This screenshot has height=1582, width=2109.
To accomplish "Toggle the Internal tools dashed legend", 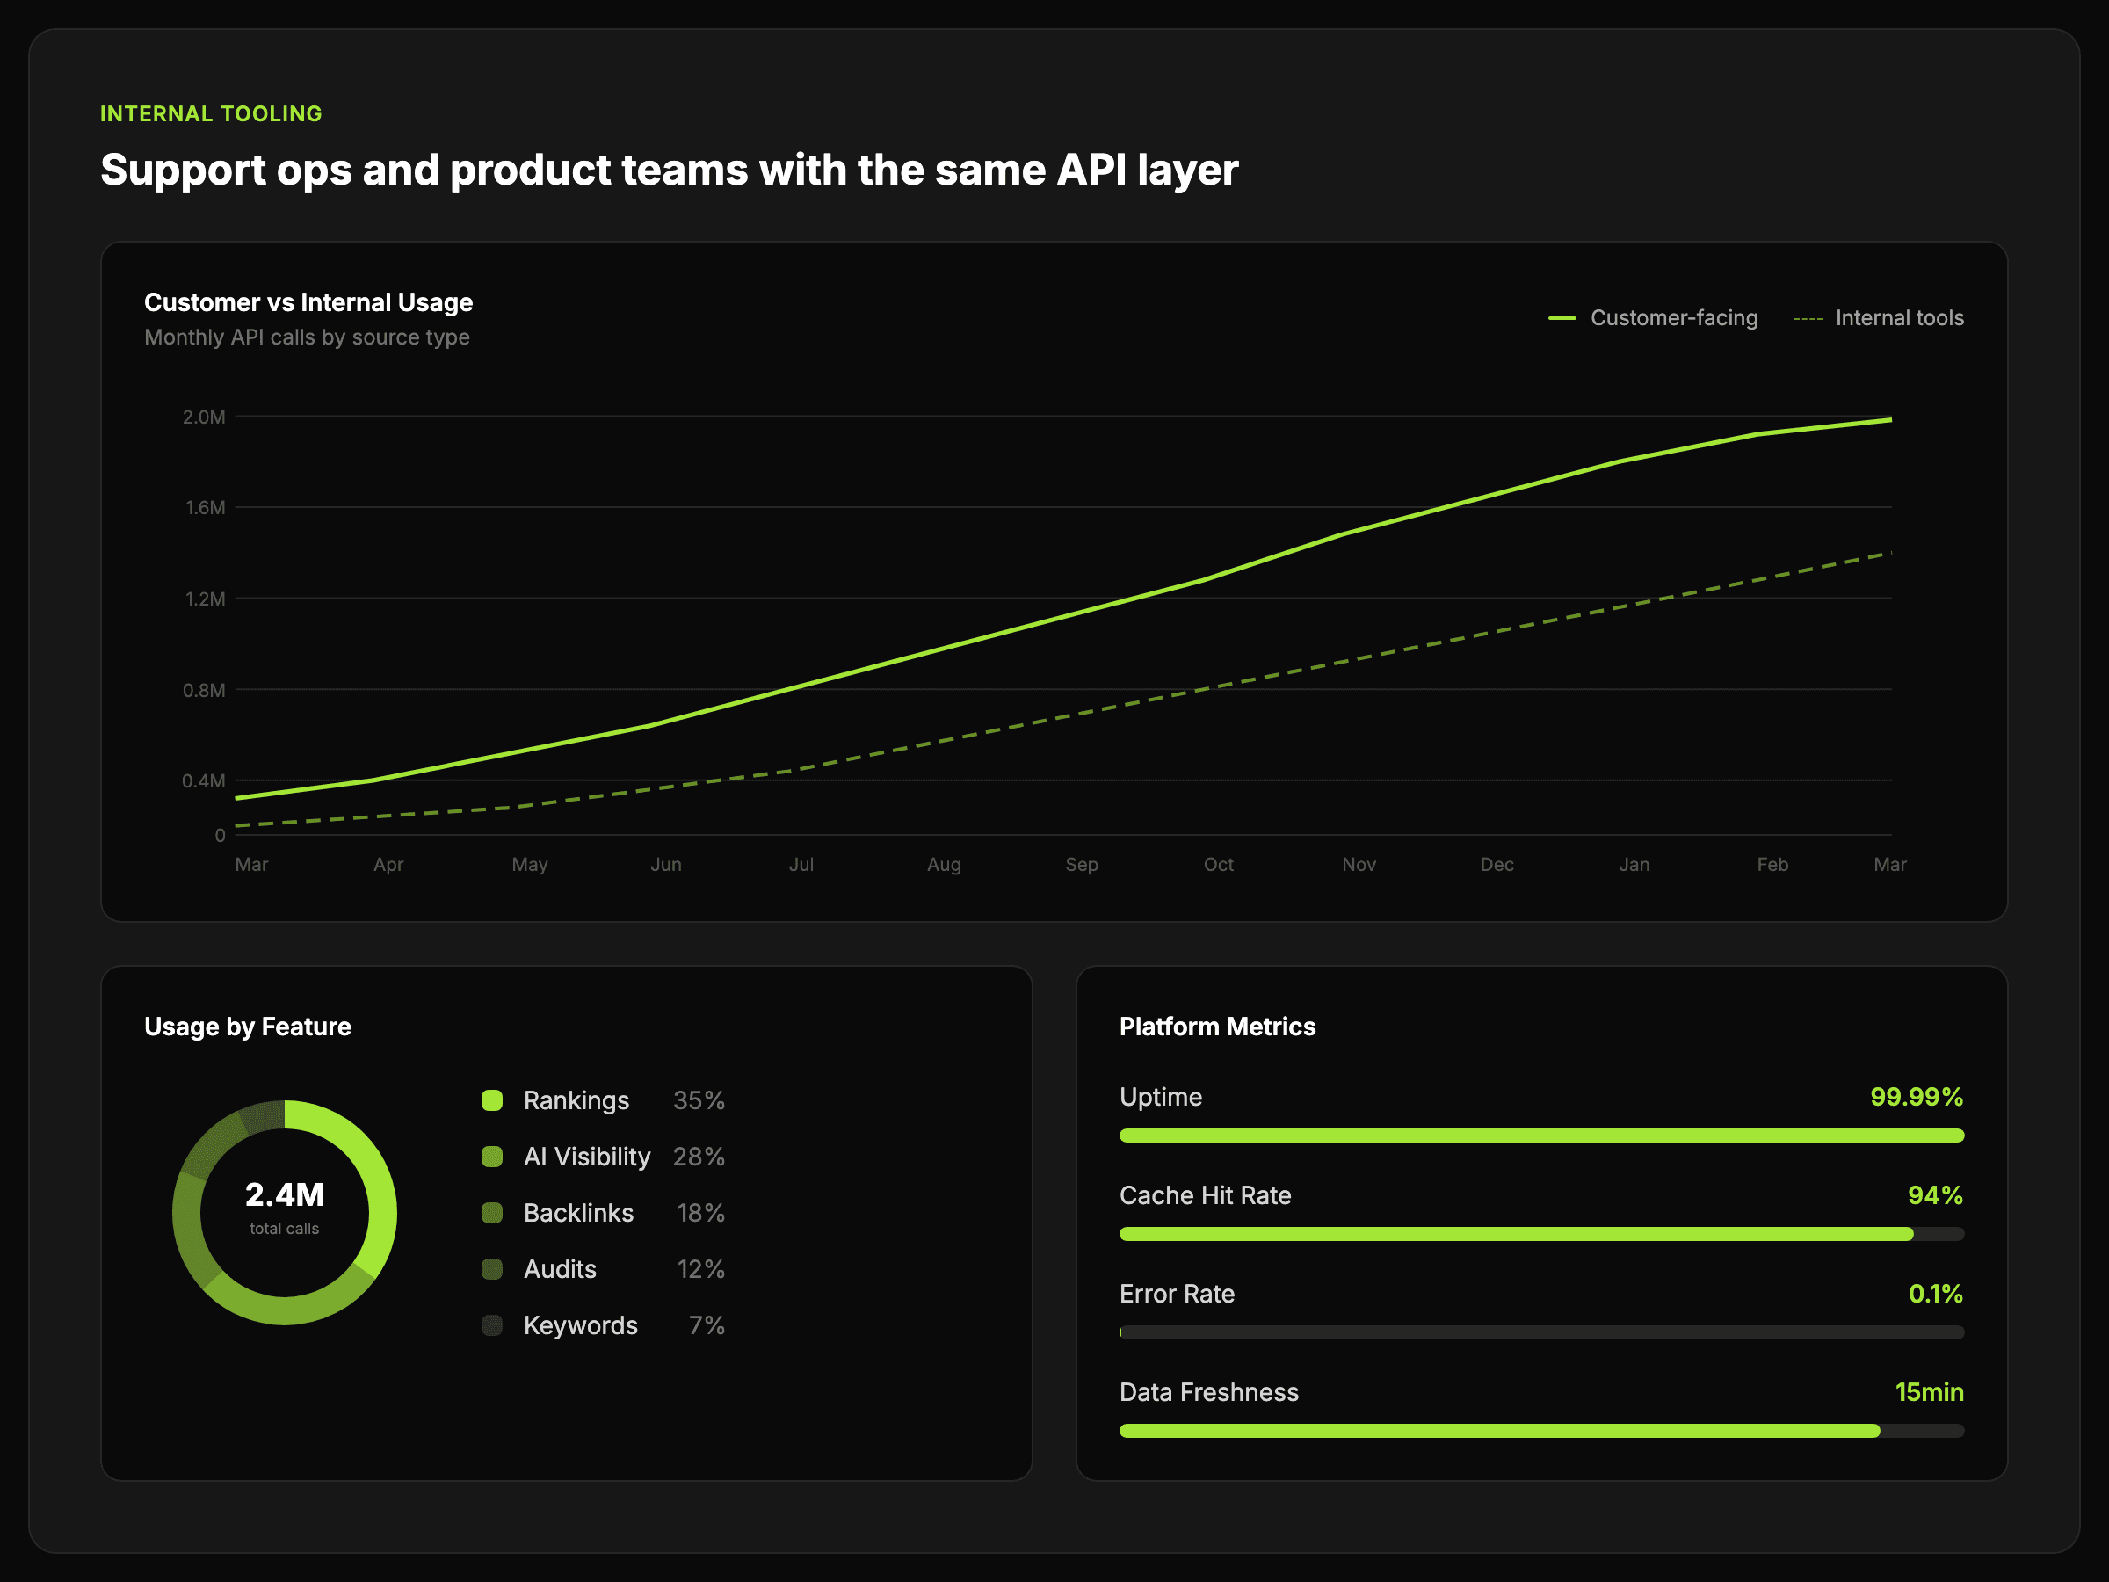I will [1808, 318].
